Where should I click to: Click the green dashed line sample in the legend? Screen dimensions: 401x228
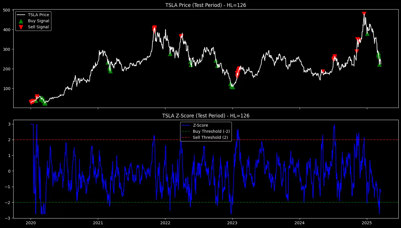pyautogui.click(x=186, y=131)
